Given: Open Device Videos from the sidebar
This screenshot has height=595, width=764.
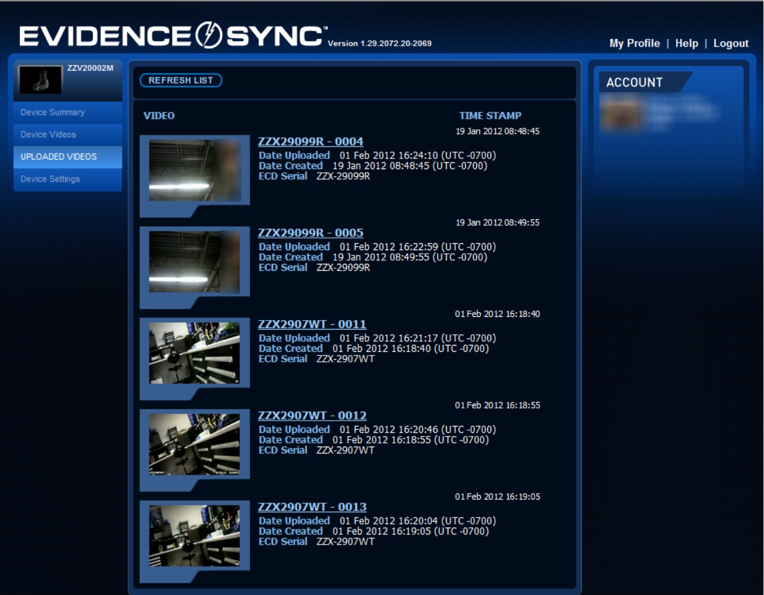Looking at the screenshot, I should (x=48, y=135).
